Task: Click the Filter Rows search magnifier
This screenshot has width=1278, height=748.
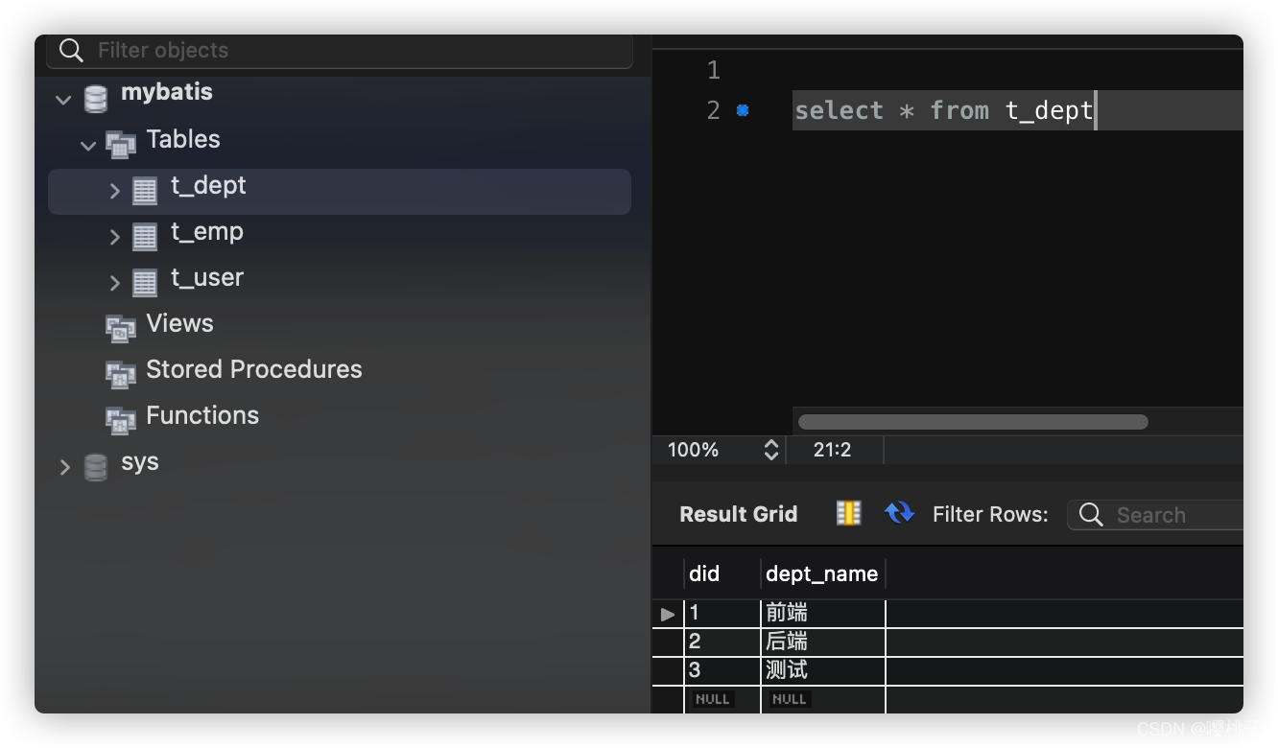Action: 1091,515
